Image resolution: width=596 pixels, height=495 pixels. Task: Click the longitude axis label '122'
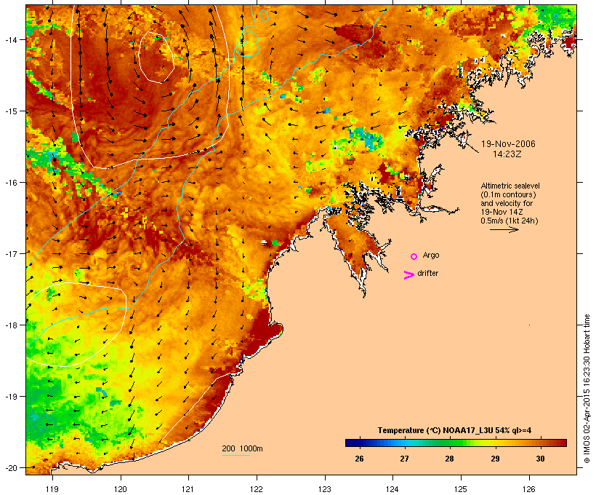point(257,489)
